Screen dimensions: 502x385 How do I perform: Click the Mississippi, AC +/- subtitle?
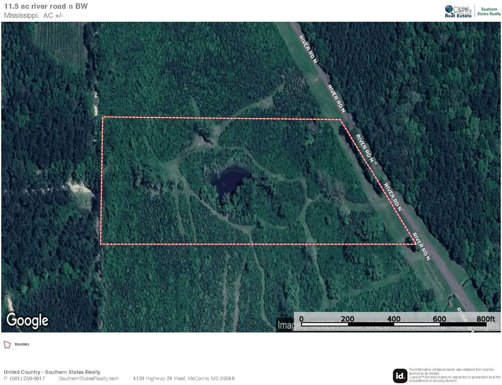(33, 15)
